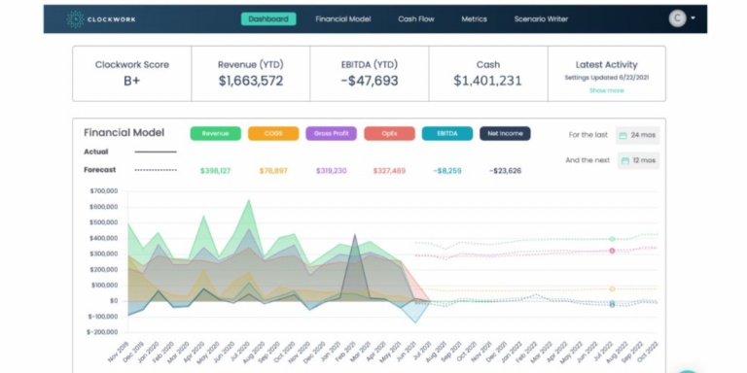
Task: Open the user avatar C icon
Action: point(677,18)
